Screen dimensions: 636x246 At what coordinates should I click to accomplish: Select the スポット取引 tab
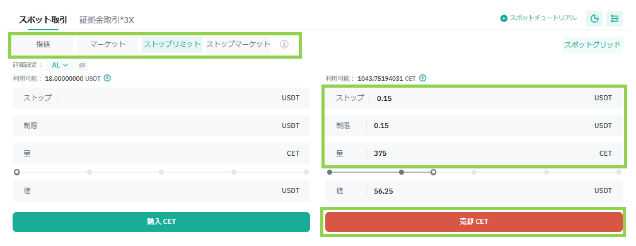pos(43,20)
